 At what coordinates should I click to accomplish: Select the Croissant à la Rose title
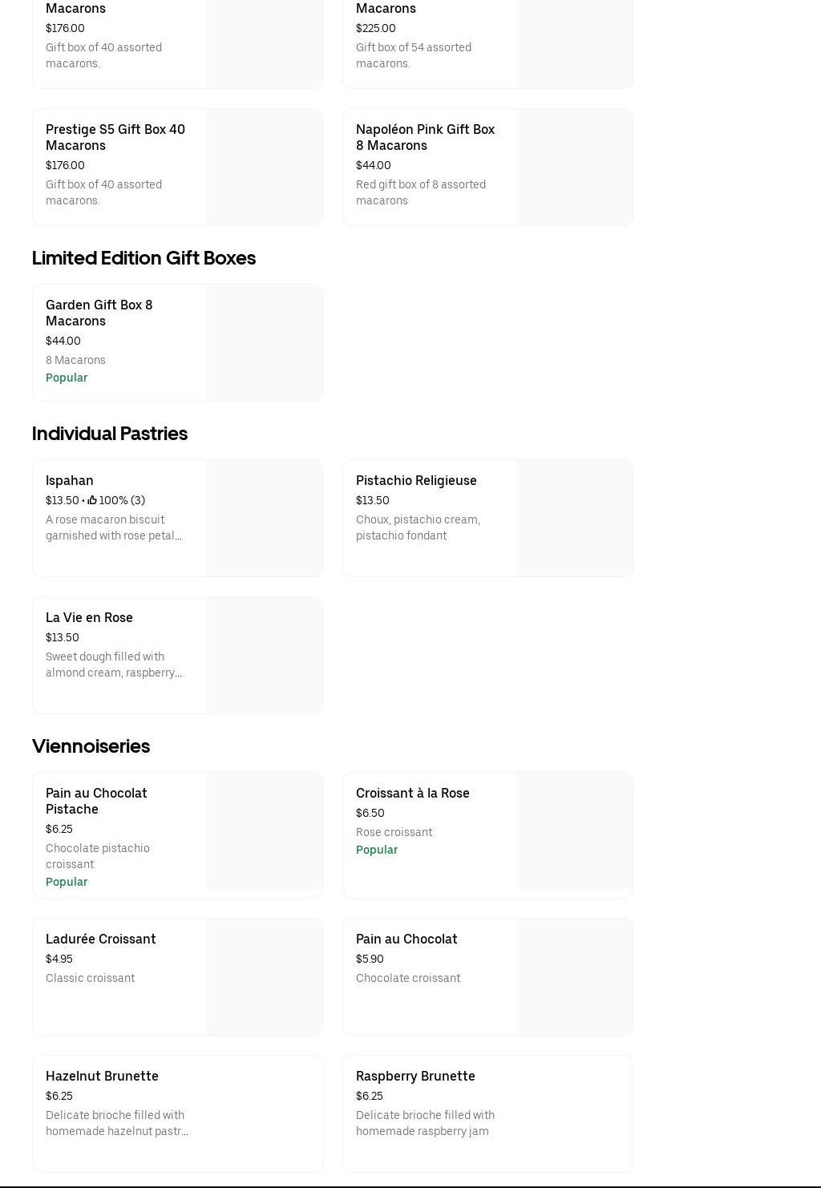pos(412,794)
